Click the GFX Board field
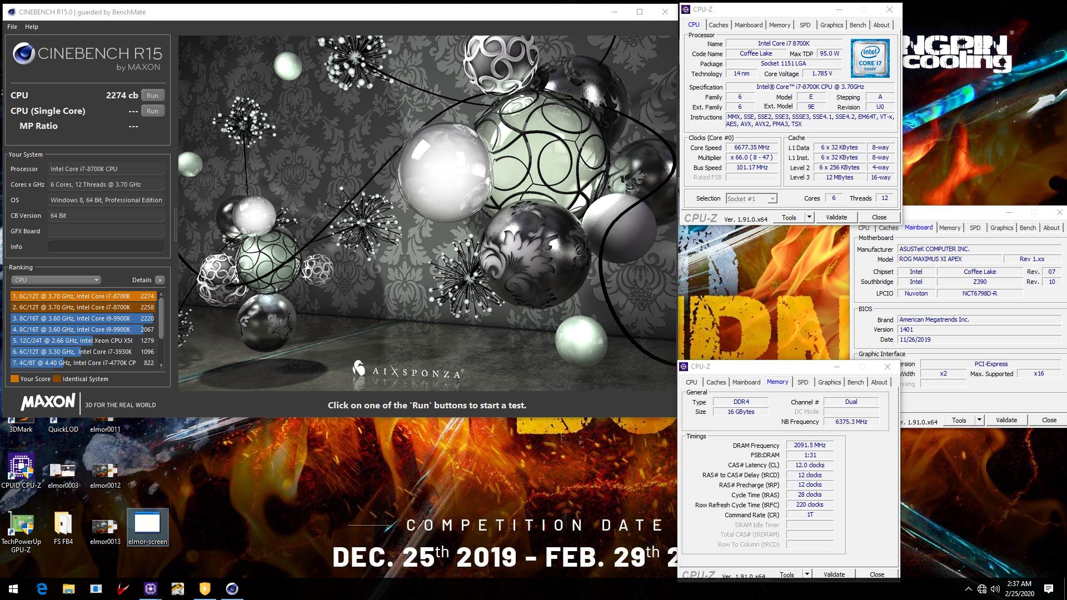1067x600 pixels. point(106,231)
